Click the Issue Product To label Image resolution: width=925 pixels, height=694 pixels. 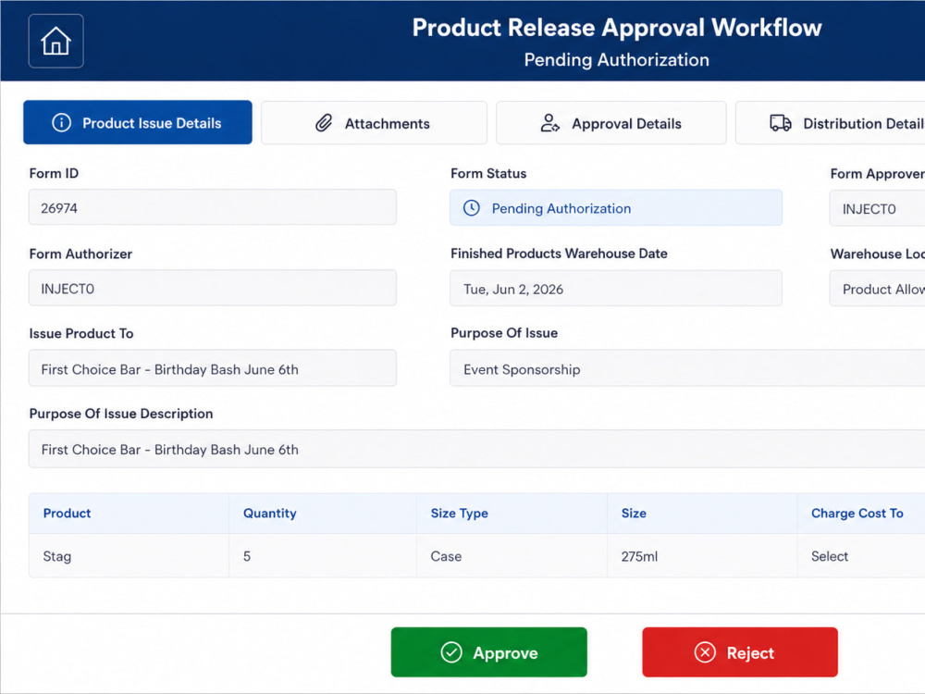[81, 333]
